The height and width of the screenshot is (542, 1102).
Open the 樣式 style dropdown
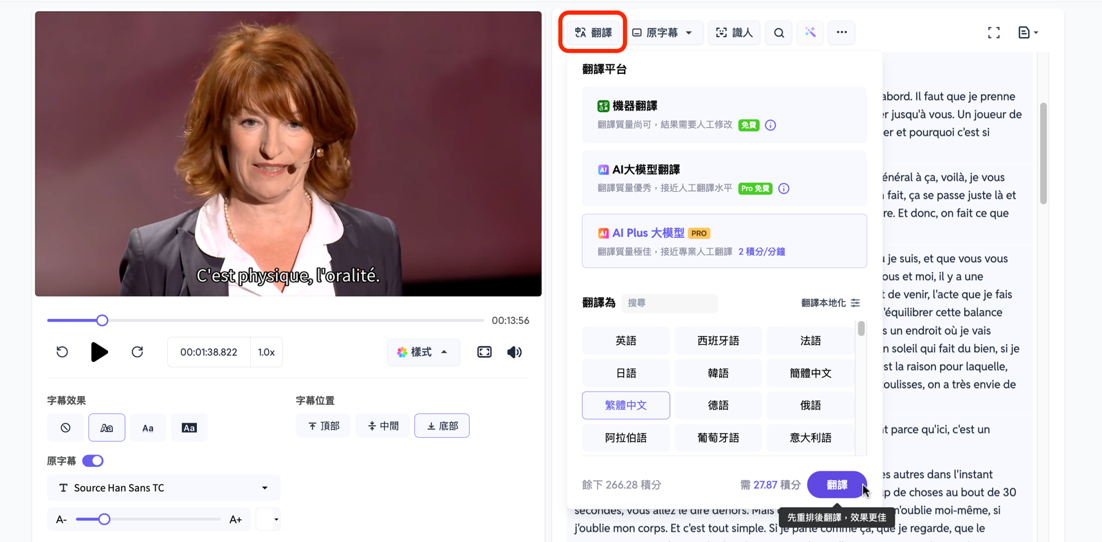423,352
